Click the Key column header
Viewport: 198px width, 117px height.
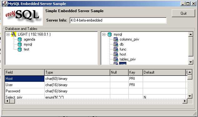(x=136, y=72)
